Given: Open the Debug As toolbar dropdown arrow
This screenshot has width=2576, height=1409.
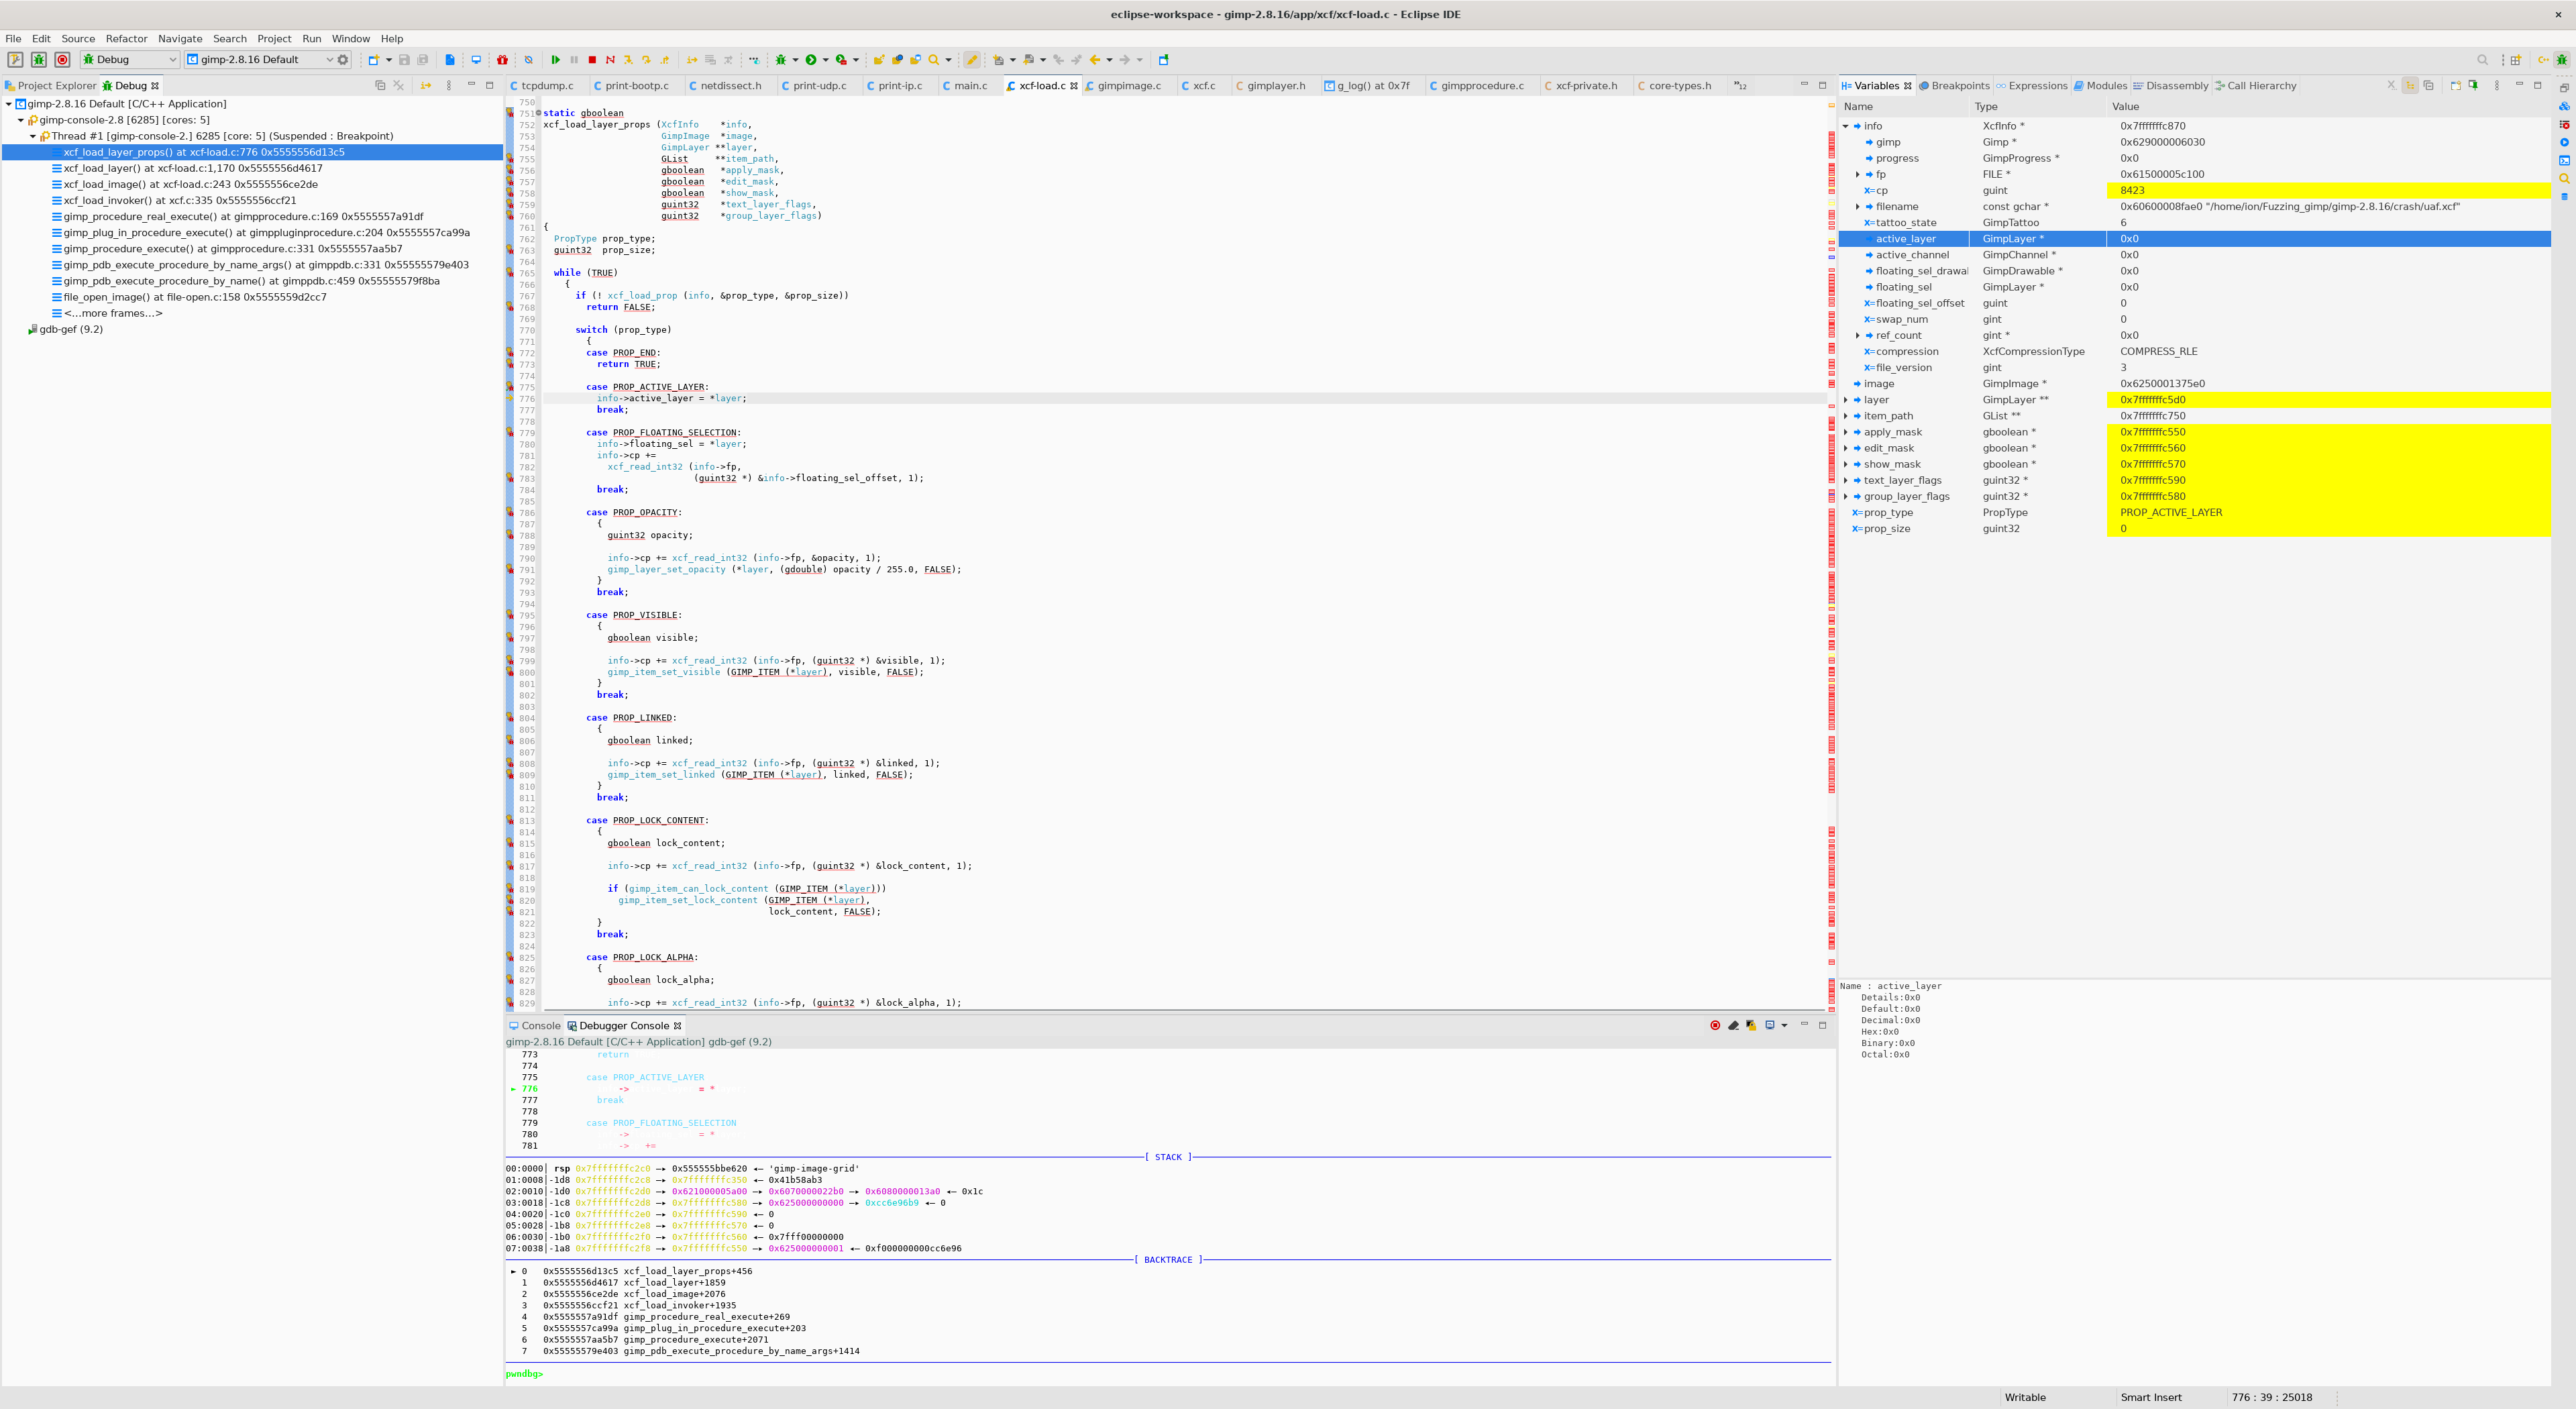Looking at the screenshot, I should pyautogui.click(x=796, y=60).
